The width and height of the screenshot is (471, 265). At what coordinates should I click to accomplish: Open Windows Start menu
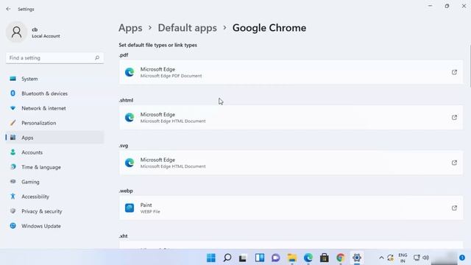[211, 258]
